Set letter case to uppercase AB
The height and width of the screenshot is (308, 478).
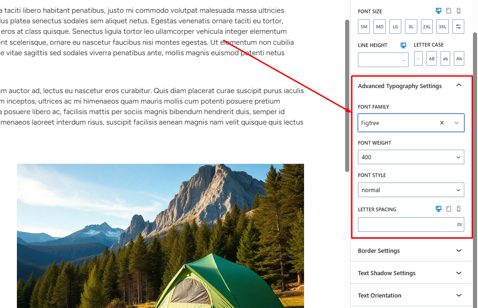tap(431, 58)
